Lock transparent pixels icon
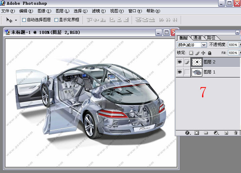The height and width of the screenshot is (173, 241). point(191,53)
